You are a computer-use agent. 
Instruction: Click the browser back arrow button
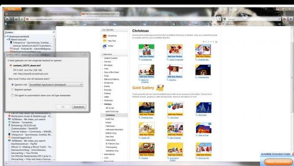click(7, 19)
